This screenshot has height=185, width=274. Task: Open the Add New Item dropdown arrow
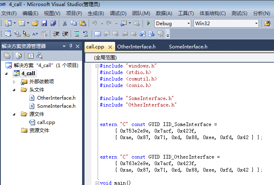tap(28, 23)
